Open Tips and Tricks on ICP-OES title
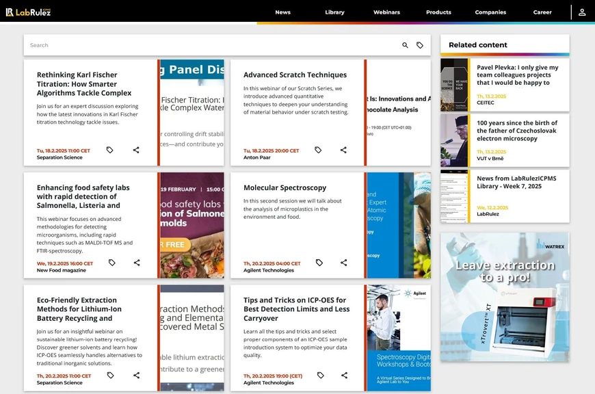This screenshot has width=595, height=394. coord(296,309)
